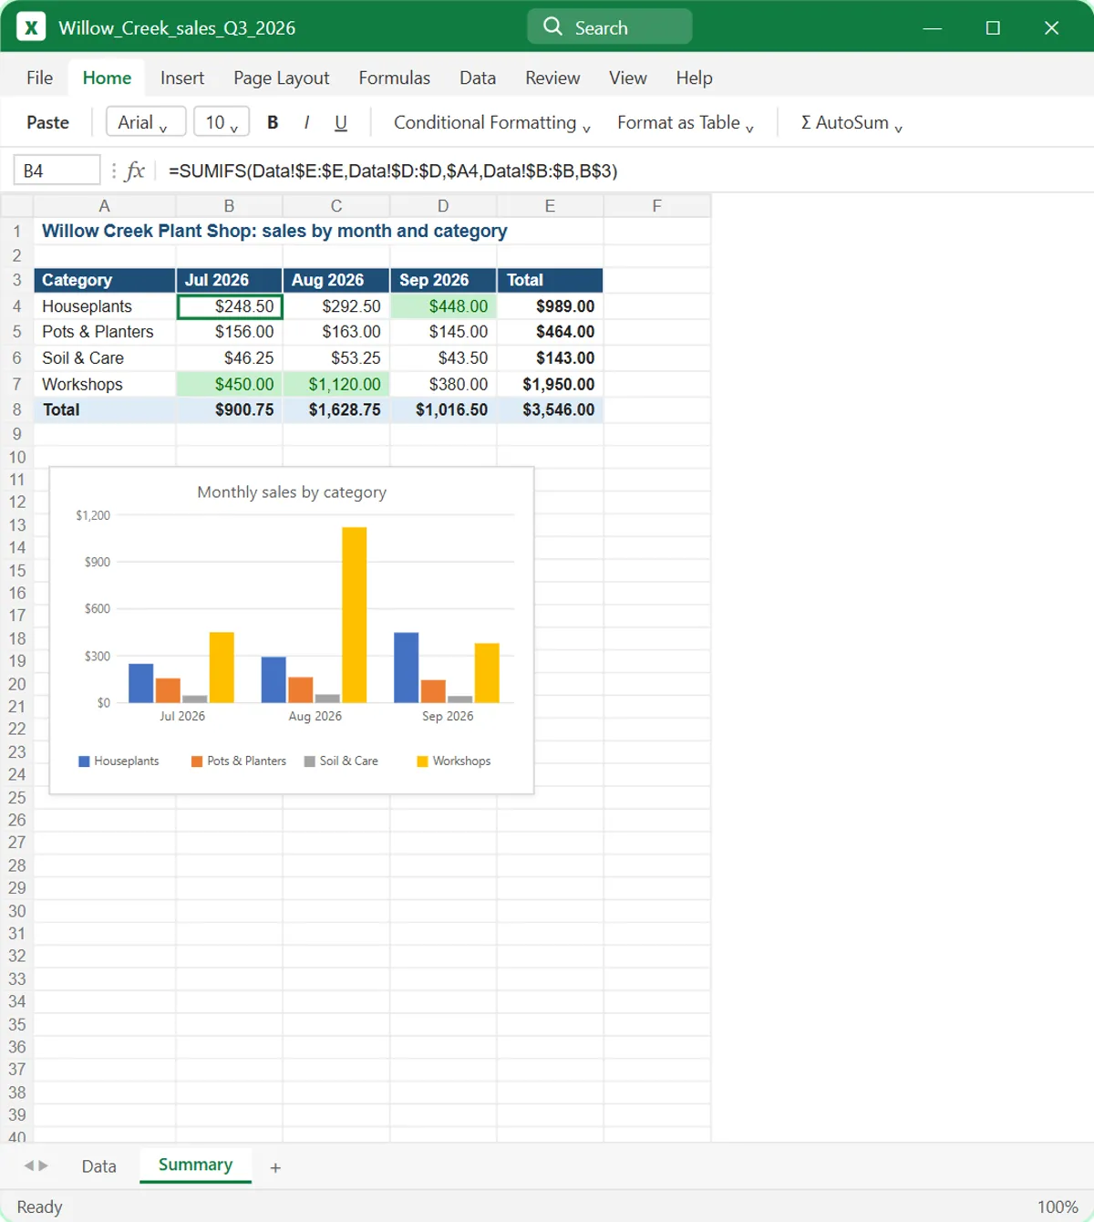Click the blue Houseplants legend swatch
The height and width of the screenshot is (1222, 1094).
(x=84, y=761)
